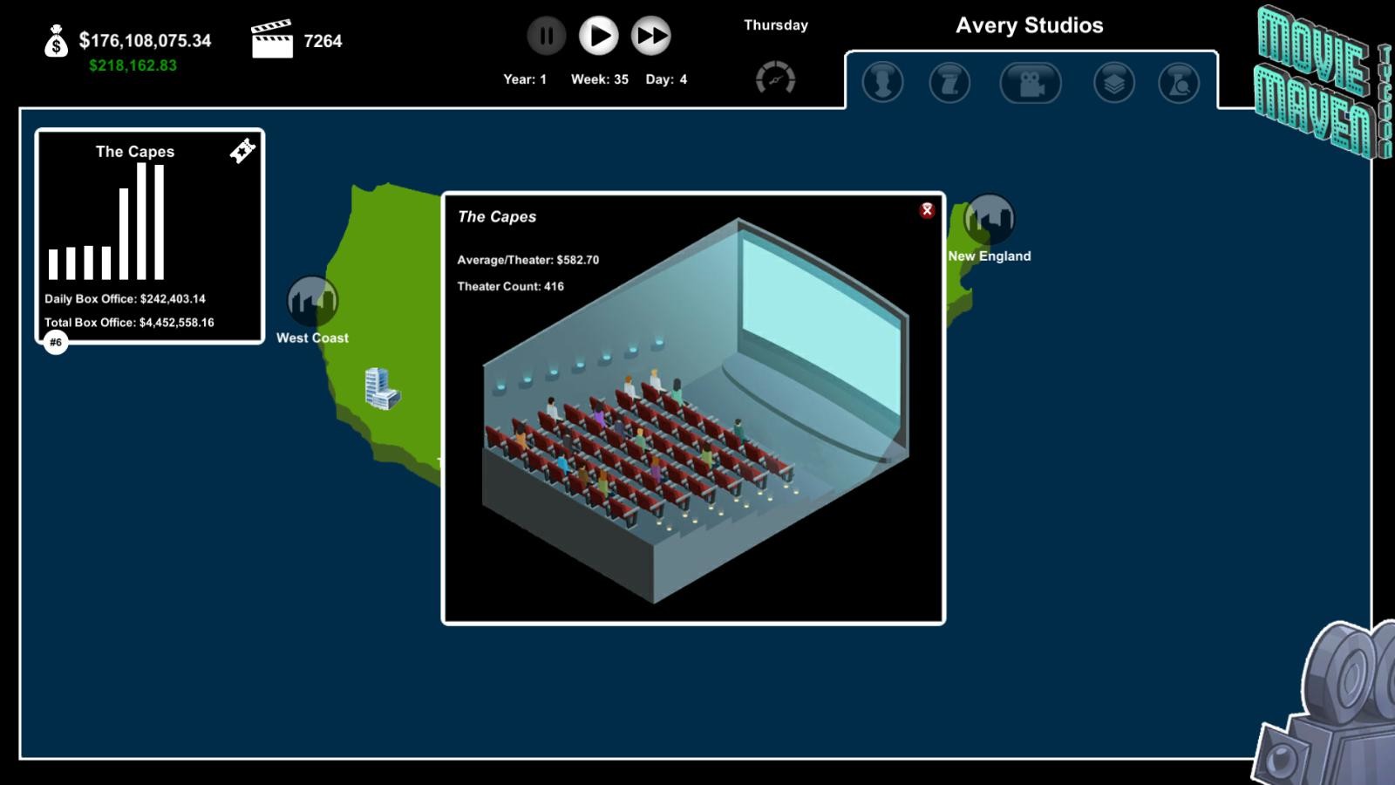
Task: Open the movie camera production panel
Action: point(1031,84)
